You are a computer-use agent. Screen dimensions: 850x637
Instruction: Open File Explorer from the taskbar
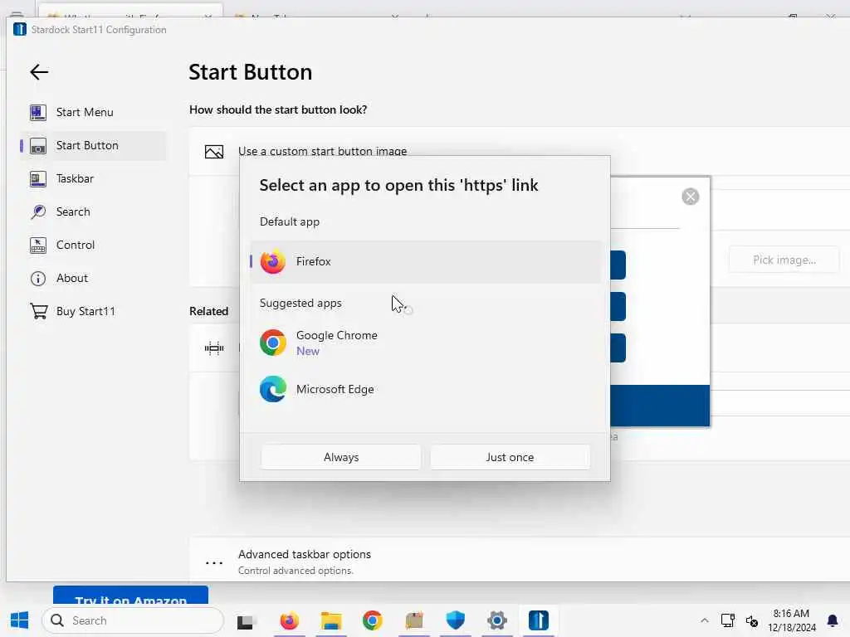[331, 620]
